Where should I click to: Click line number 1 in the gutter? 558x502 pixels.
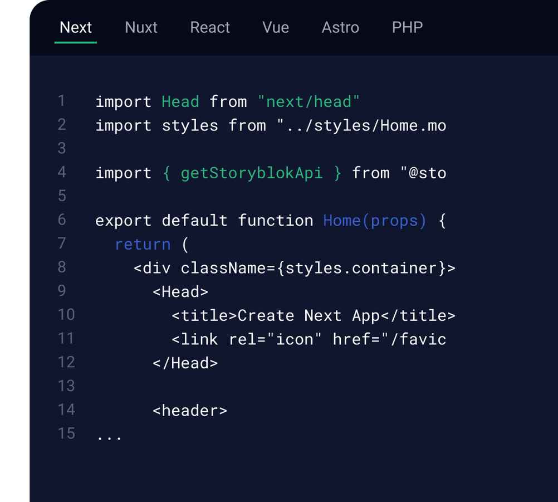[61, 101]
